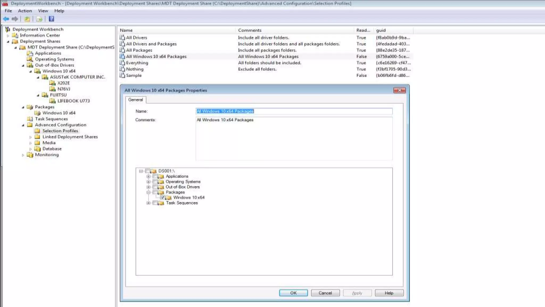Viewport: 545px width, 307px height.
Task: Tick the DS001:\ root checkbox
Action: (x=147, y=171)
